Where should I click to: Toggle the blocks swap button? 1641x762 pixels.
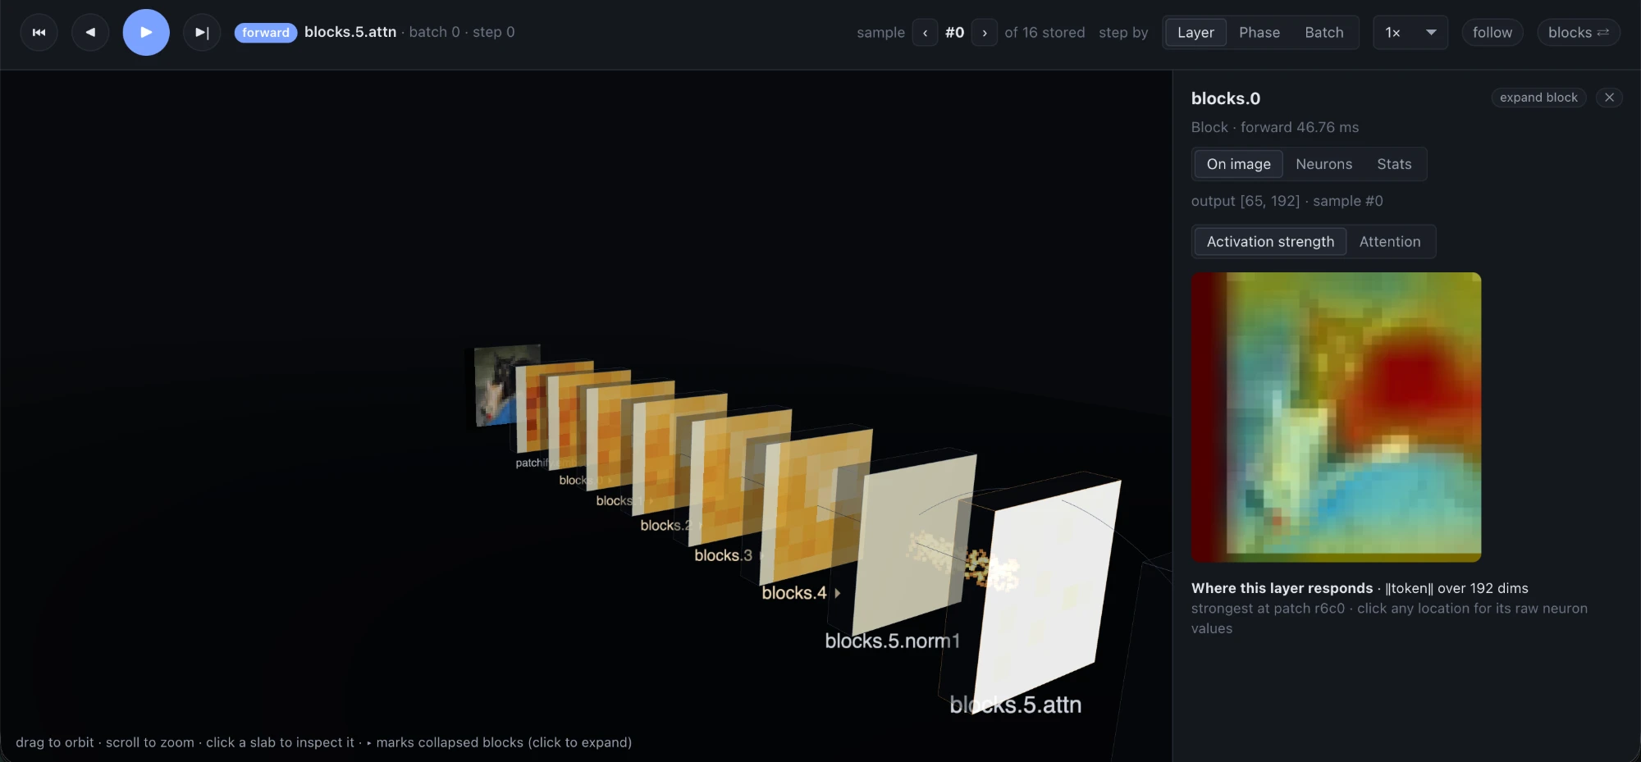pyautogui.click(x=1578, y=33)
